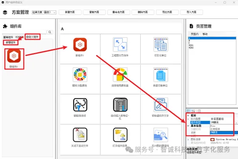Click the gauge-and-cube color selection icon
Screen dimensions: 238x159
click(x=120, y=75)
